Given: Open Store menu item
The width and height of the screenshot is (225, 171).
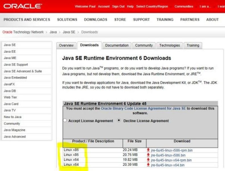Looking at the screenshot, I should click(120, 20).
